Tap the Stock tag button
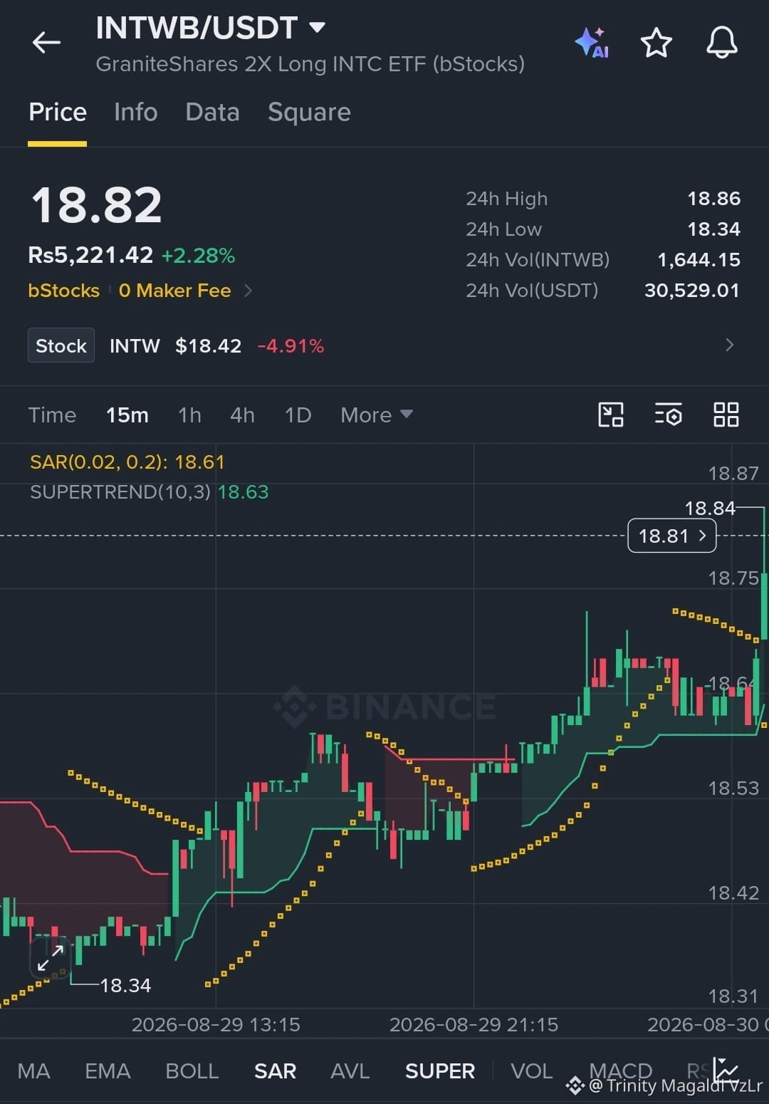This screenshot has width=769, height=1104. click(61, 345)
